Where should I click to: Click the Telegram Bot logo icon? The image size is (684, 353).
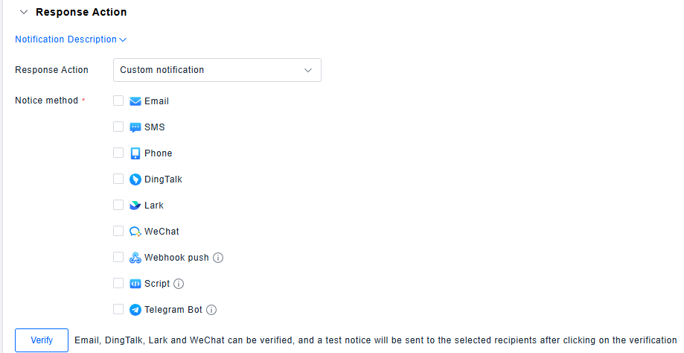pyautogui.click(x=135, y=310)
